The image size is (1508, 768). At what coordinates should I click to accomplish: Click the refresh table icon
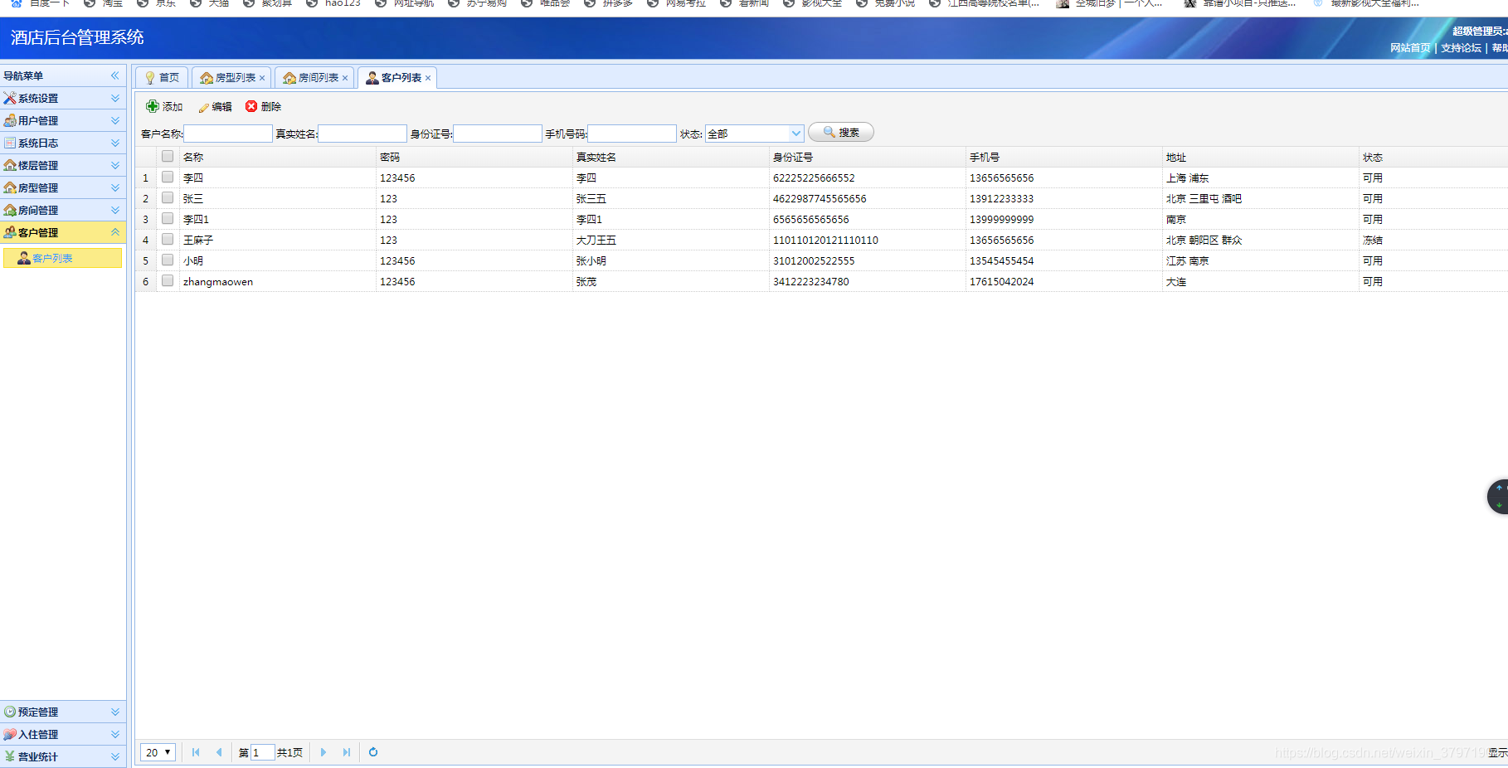pyautogui.click(x=373, y=752)
